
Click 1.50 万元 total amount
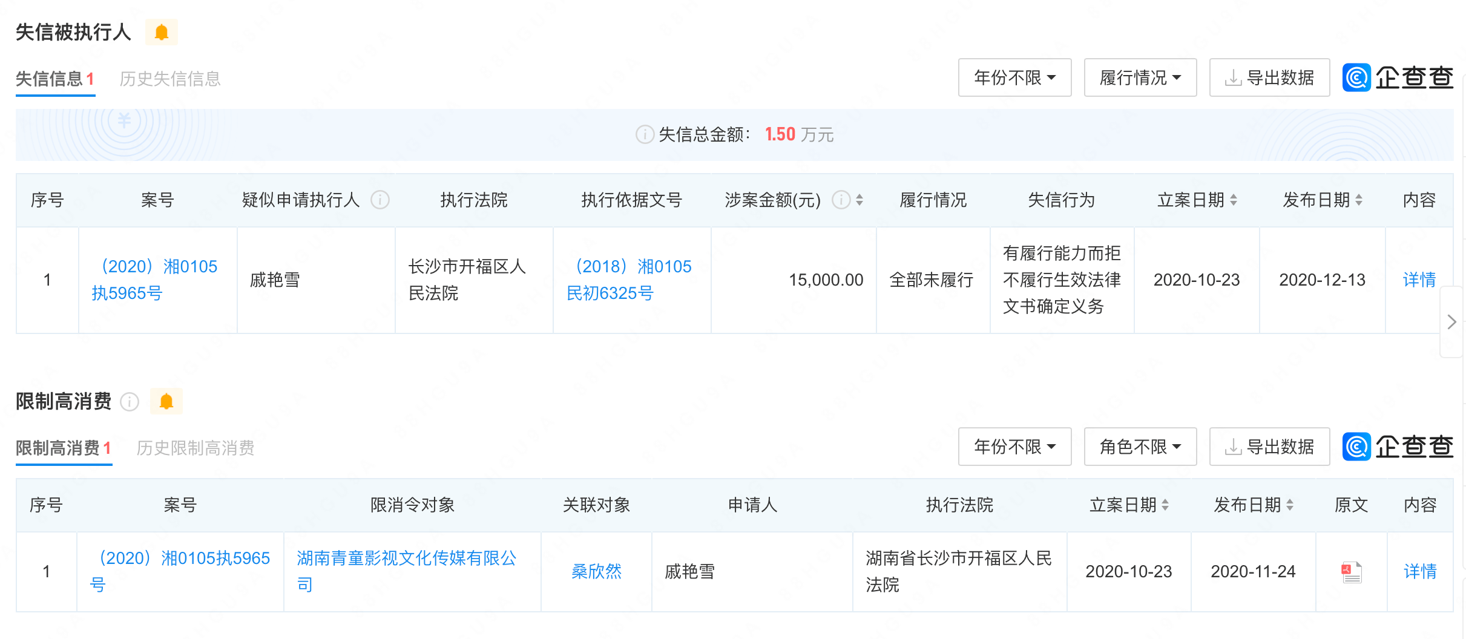[x=799, y=134]
